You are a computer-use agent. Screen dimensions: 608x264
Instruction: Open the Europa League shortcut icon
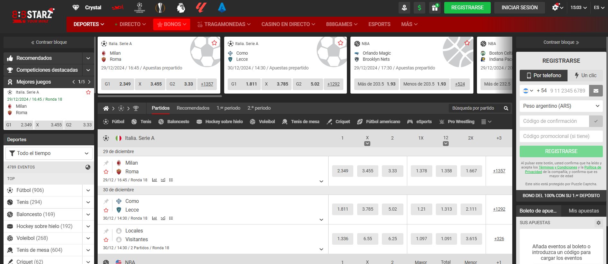point(160,8)
